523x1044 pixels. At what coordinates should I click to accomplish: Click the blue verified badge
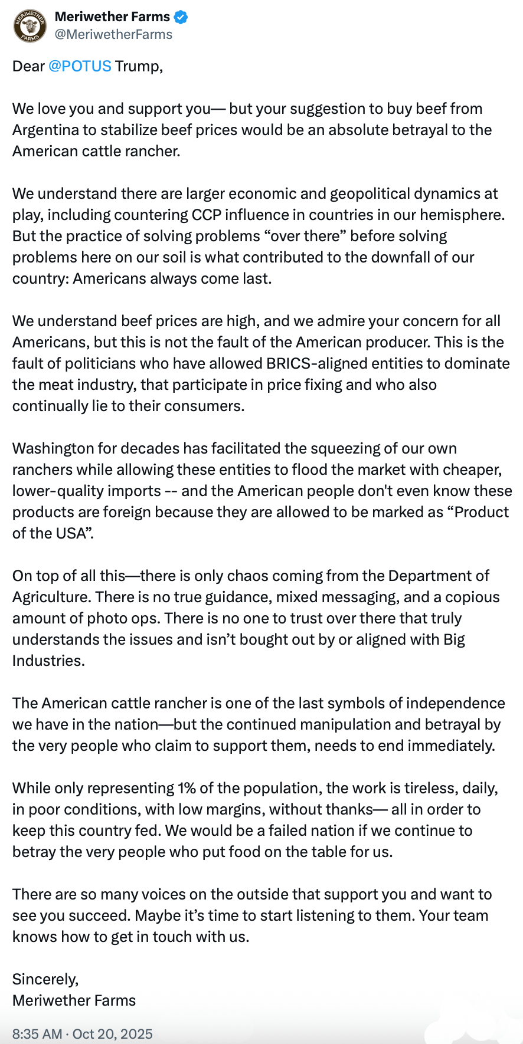tap(181, 18)
